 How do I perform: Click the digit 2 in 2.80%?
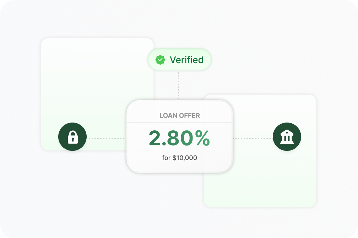click(155, 138)
